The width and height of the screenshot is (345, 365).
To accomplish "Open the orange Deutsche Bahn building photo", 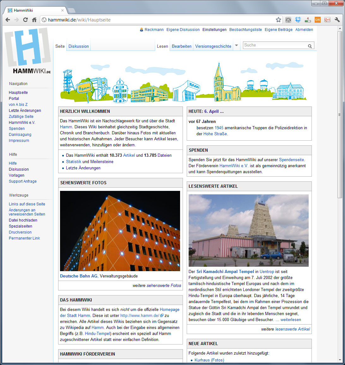I will pos(120,231).
